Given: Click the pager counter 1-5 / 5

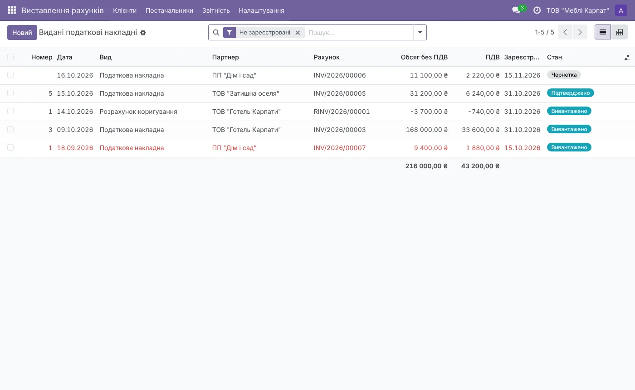Looking at the screenshot, I should (544, 33).
